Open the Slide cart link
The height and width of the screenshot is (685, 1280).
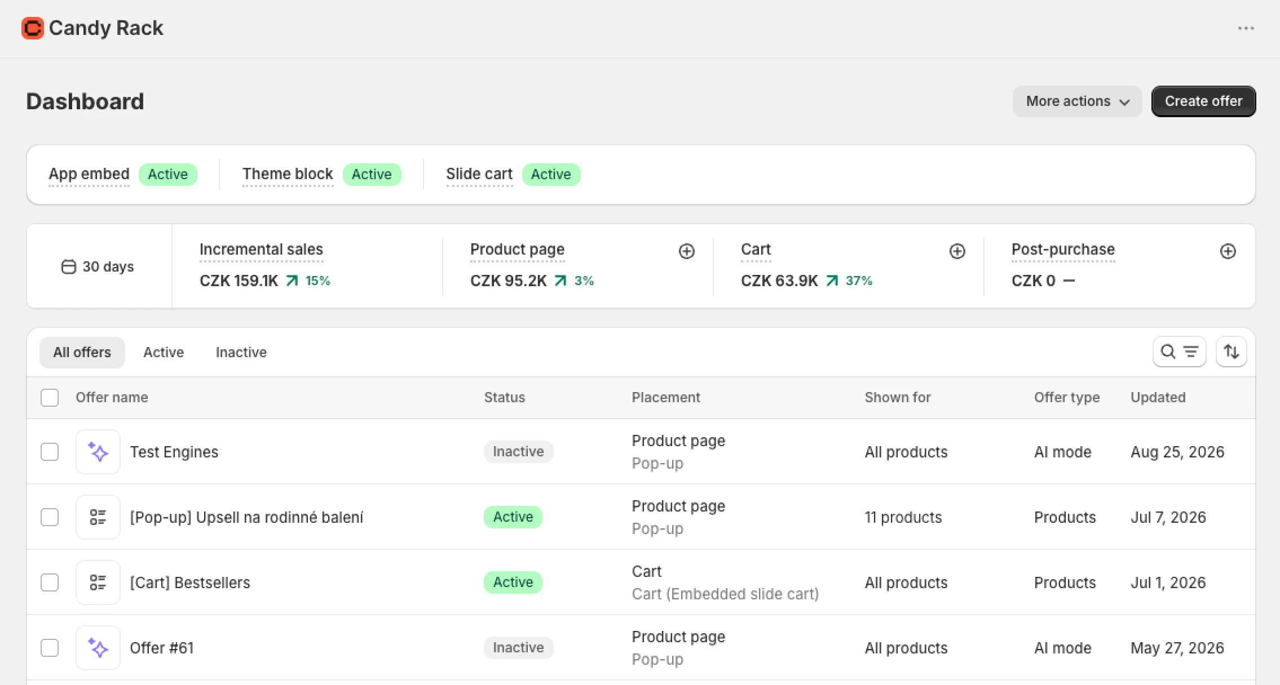tap(479, 174)
